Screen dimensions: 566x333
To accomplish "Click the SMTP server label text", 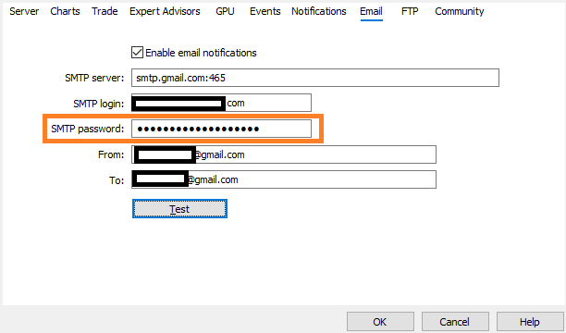I will tap(94, 78).
